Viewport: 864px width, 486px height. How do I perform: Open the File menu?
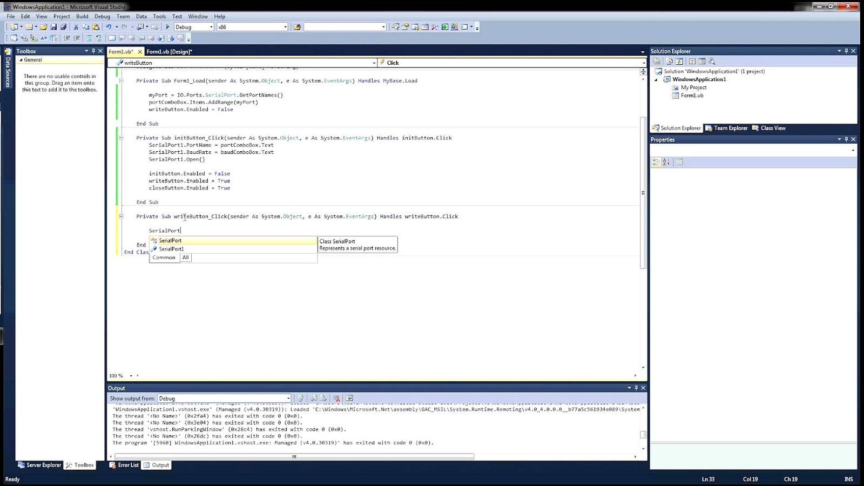click(x=11, y=16)
